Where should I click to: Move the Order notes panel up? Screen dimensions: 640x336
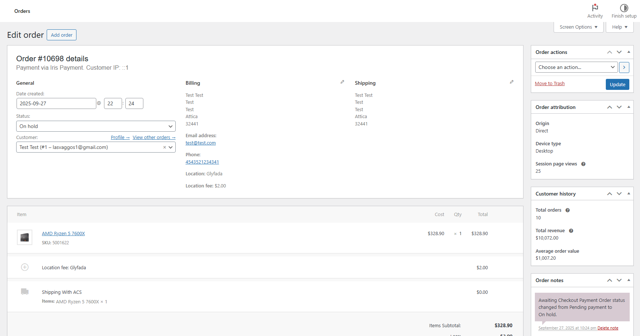click(609, 280)
